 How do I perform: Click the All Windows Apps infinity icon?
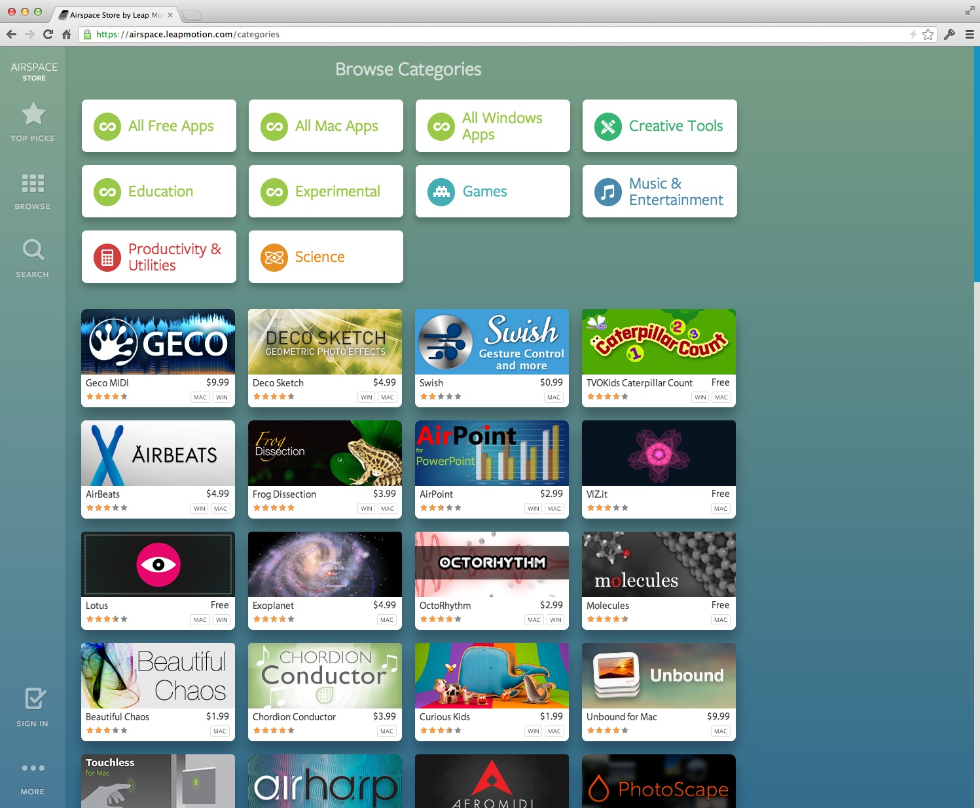(441, 126)
